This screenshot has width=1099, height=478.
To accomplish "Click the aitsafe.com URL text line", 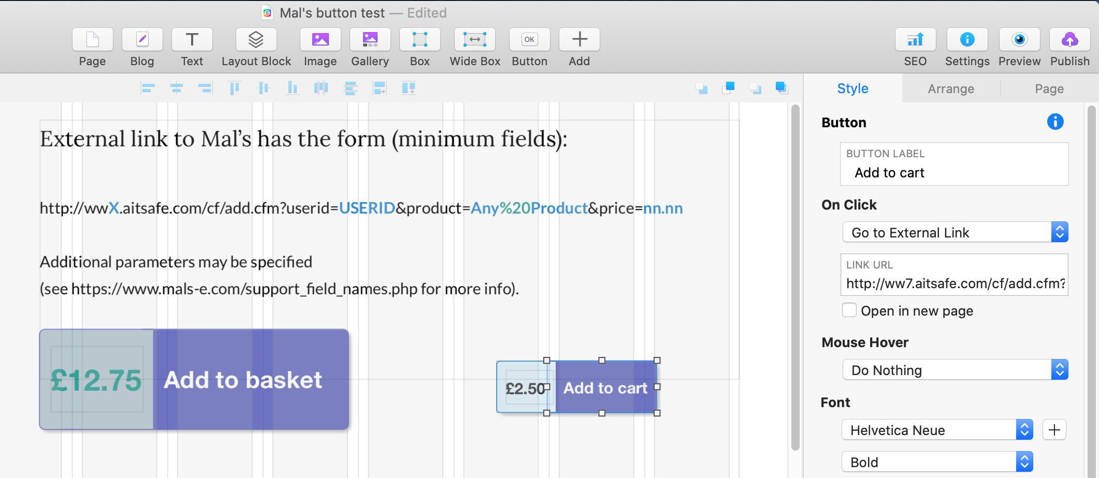I will [361, 208].
